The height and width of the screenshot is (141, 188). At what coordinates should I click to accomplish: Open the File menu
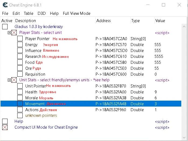point(5,13)
